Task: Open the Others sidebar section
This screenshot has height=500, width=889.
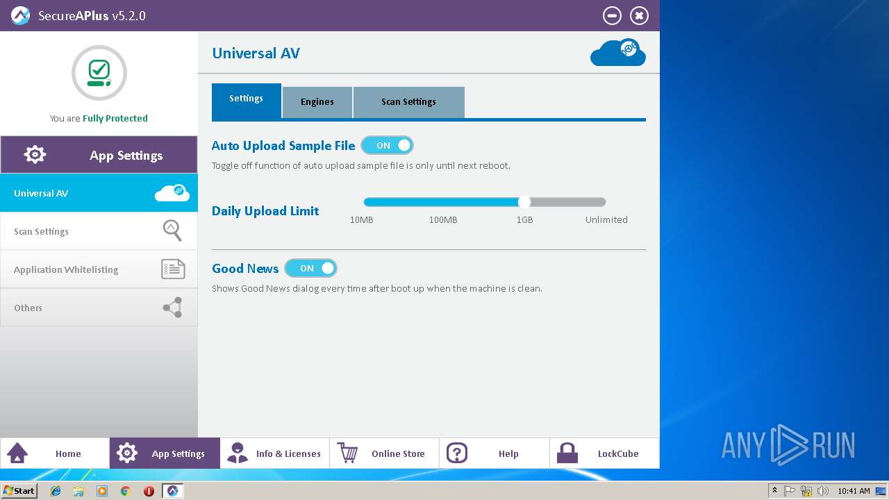Action: click(x=99, y=308)
